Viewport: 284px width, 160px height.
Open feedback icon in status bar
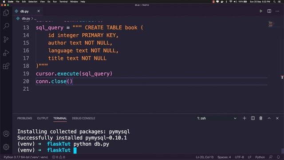[271, 157]
